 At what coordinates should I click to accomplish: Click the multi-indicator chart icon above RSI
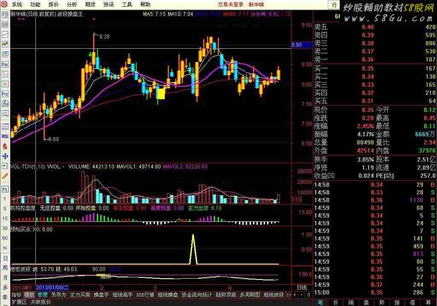5,127
